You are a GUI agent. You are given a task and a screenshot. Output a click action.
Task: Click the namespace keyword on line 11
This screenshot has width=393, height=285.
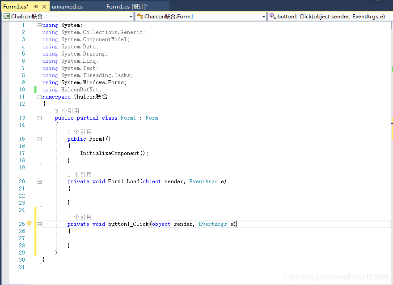(56, 97)
